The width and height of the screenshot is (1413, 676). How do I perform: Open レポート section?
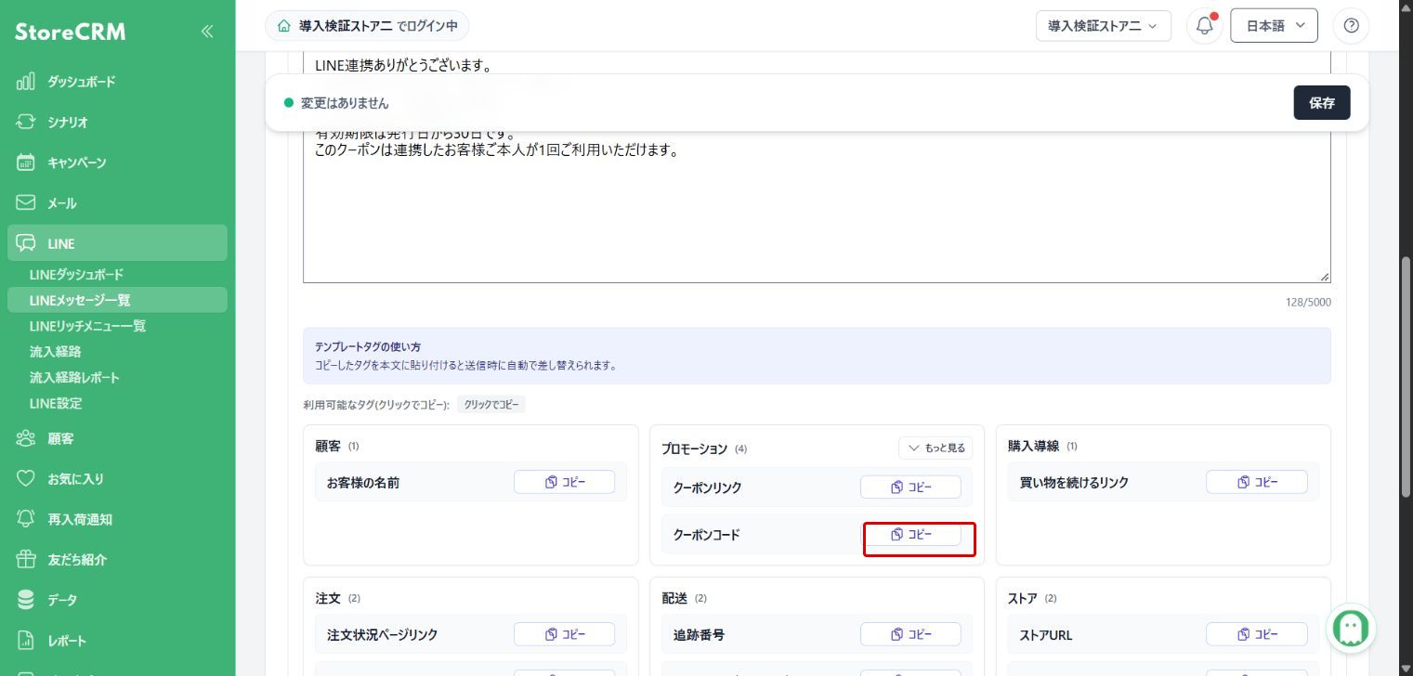pyautogui.click(x=117, y=641)
